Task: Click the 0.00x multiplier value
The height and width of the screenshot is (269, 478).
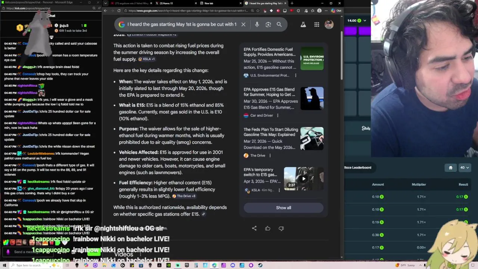Action: (421, 248)
